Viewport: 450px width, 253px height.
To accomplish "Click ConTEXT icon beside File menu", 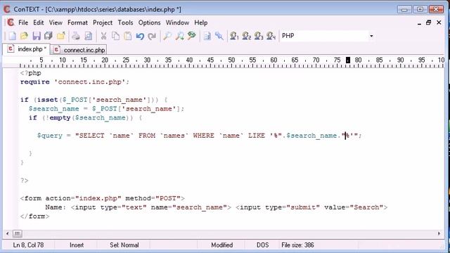I will pyautogui.click(x=11, y=22).
